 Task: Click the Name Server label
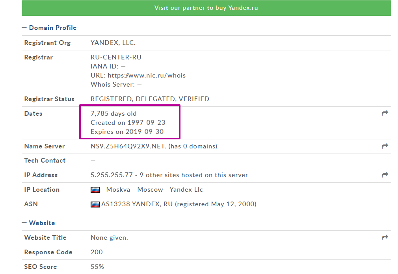tap(45, 146)
